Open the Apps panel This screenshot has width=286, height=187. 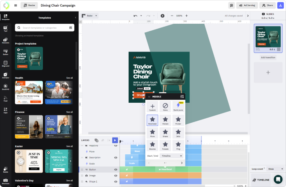point(5,110)
